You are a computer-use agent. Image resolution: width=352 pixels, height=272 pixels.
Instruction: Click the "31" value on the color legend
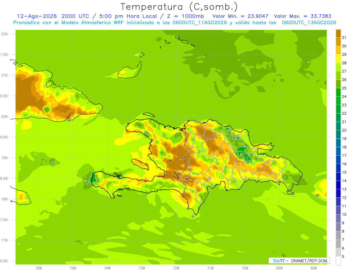point(344,38)
